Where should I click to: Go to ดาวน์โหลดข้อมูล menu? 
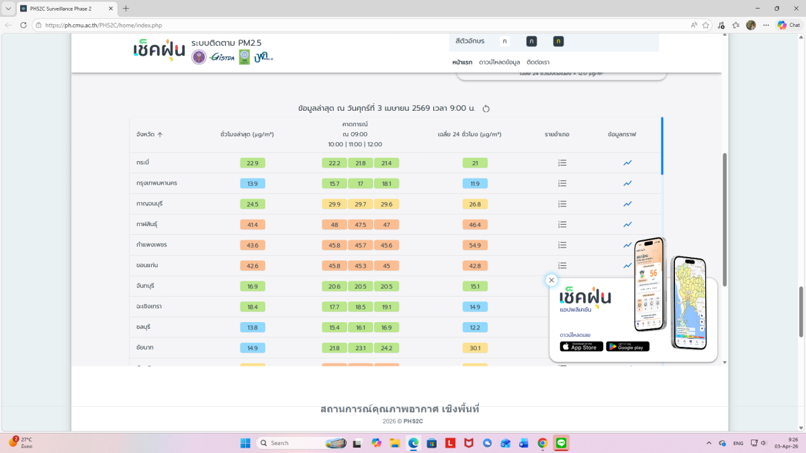pyautogui.click(x=499, y=62)
